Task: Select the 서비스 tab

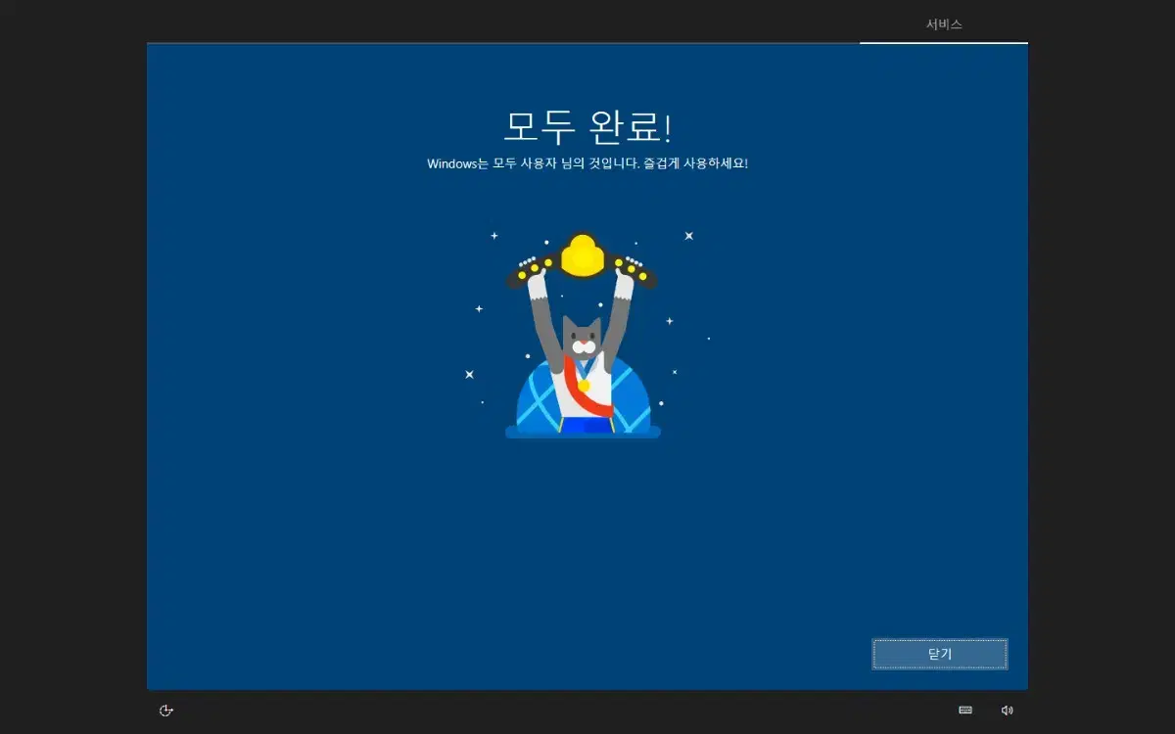Action: click(x=944, y=24)
